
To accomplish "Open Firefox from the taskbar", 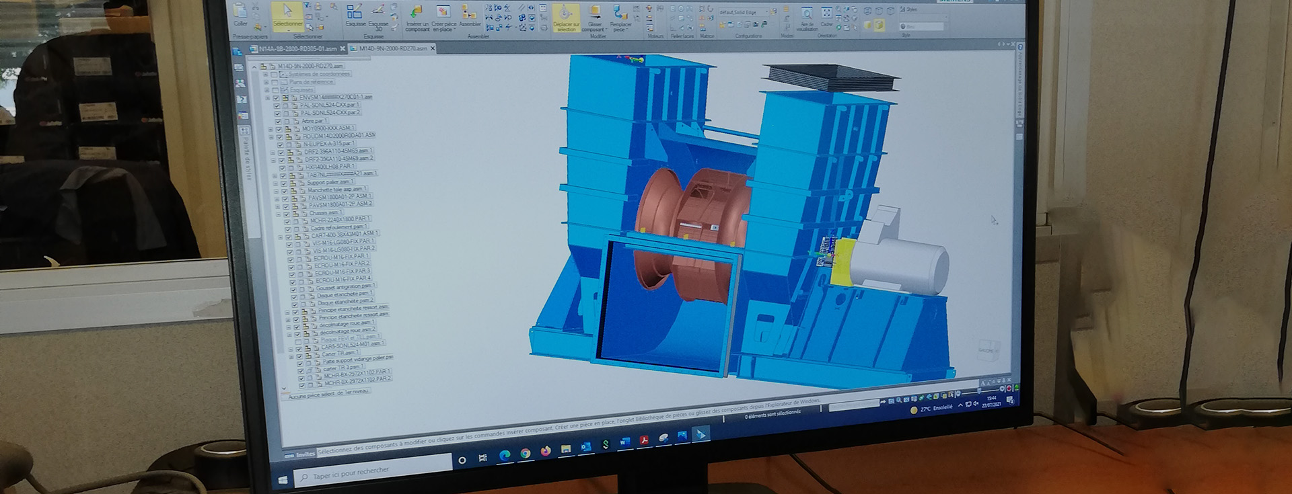I will click(545, 450).
